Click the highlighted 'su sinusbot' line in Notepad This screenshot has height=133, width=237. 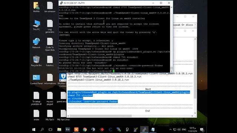coord(75,99)
